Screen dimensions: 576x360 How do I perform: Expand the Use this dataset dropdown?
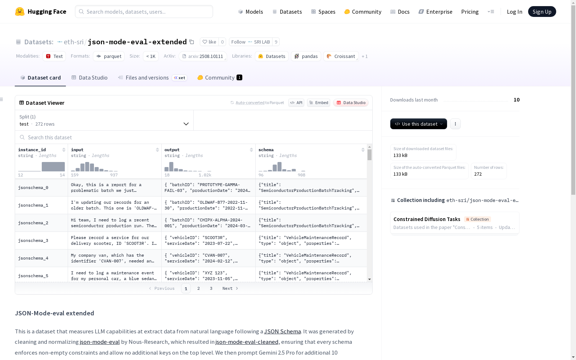pyautogui.click(x=419, y=124)
